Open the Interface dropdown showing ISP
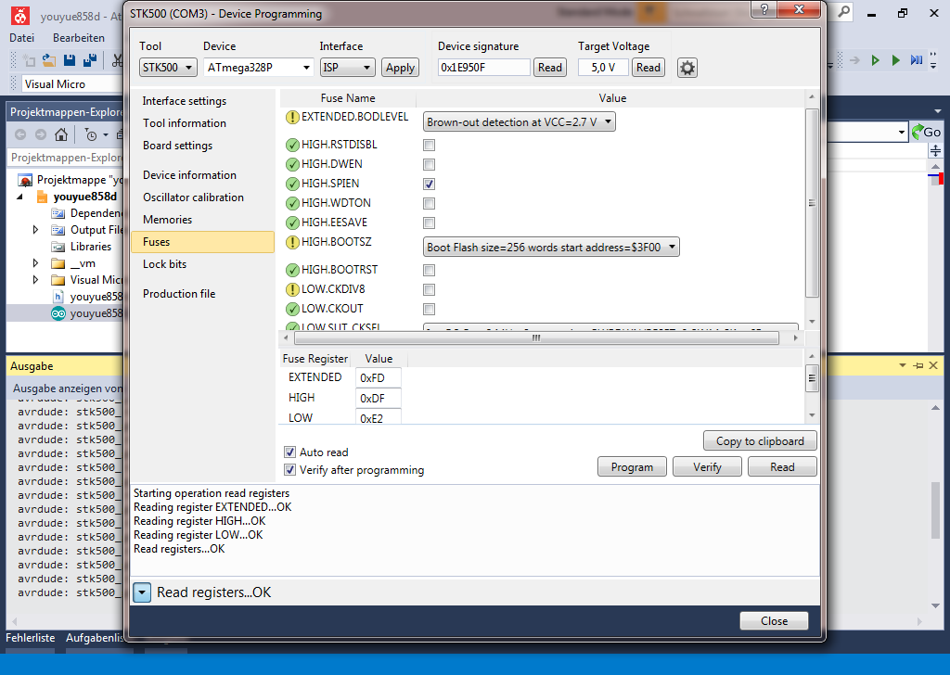The height and width of the screenshot is (675, 950). [x=347, y=67]
